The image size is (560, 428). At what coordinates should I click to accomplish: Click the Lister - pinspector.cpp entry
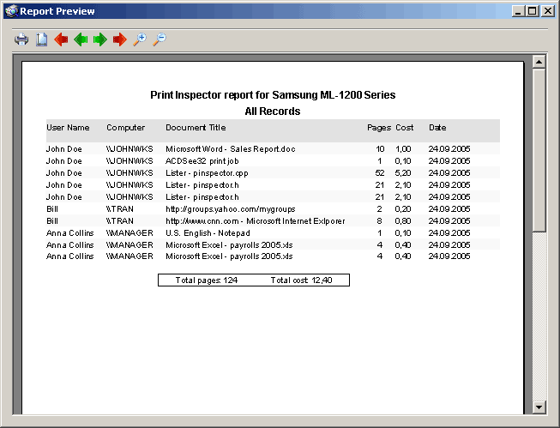click(207, 173)
